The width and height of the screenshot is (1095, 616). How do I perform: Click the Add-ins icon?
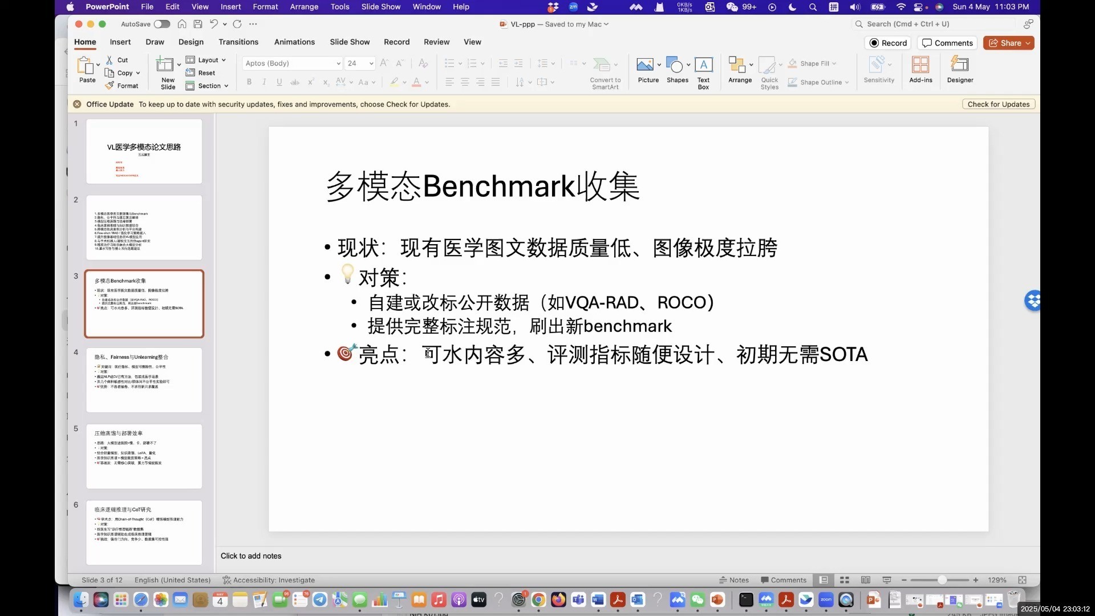pyautogui.click(x=920, y=64)
